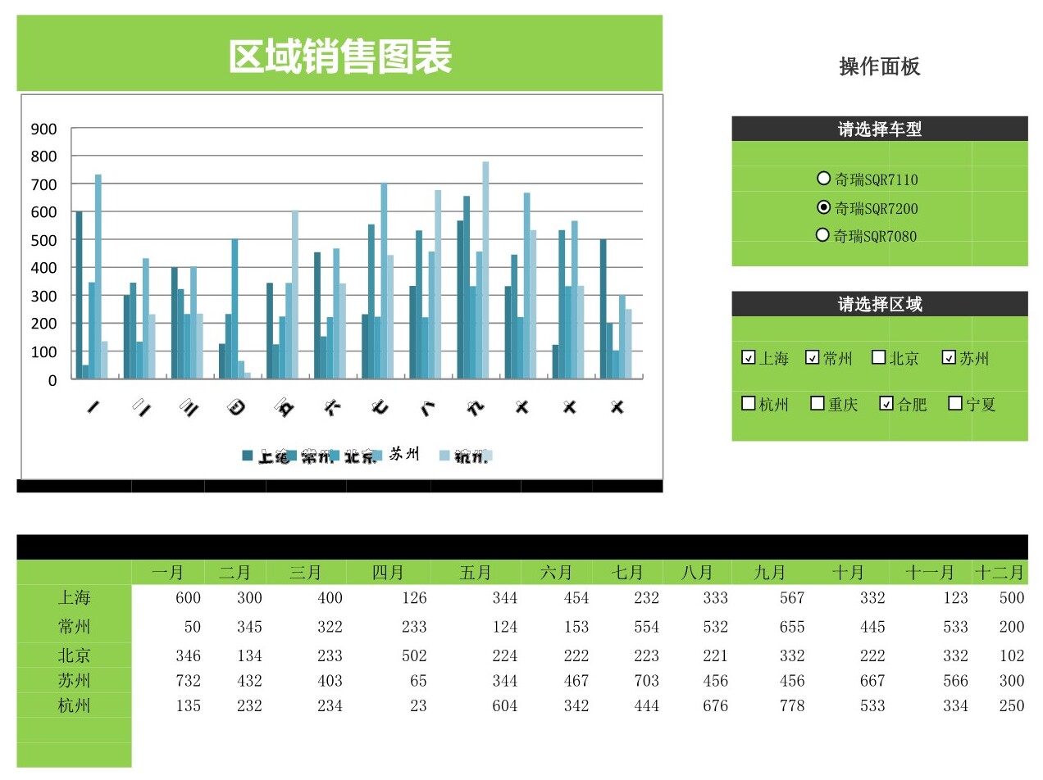Enable the 北京 region checkbox
Image resolution: width=1043 pixels, height=780 pixels.
(878, 357)
